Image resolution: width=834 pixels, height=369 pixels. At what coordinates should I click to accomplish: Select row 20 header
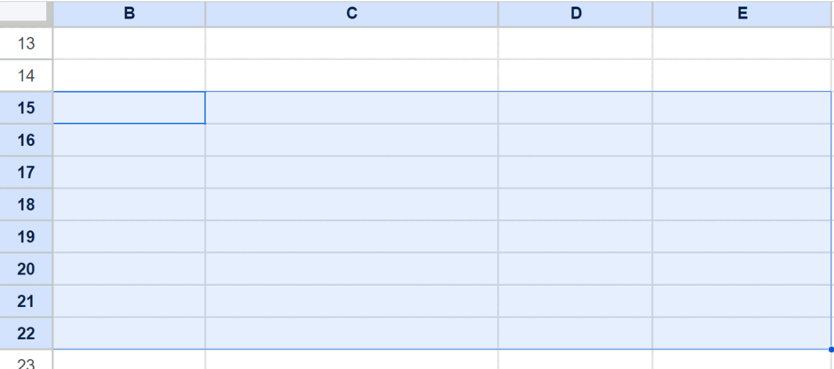(26, 269)
